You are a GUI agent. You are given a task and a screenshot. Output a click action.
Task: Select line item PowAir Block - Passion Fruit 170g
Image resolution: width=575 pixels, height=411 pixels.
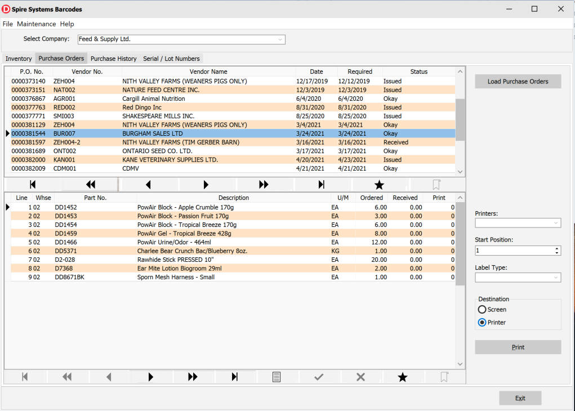click(233, 216)
